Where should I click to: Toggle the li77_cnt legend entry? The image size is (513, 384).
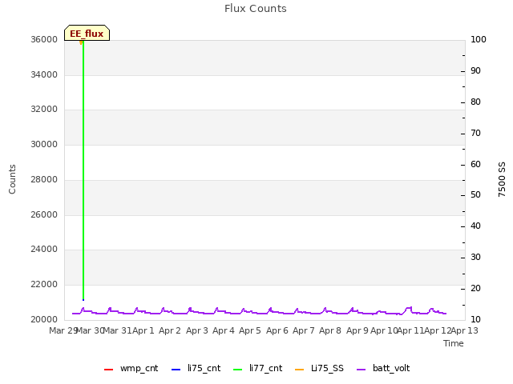257,368
